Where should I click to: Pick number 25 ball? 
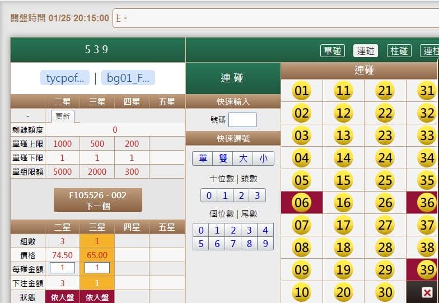[x=385, y=180]
